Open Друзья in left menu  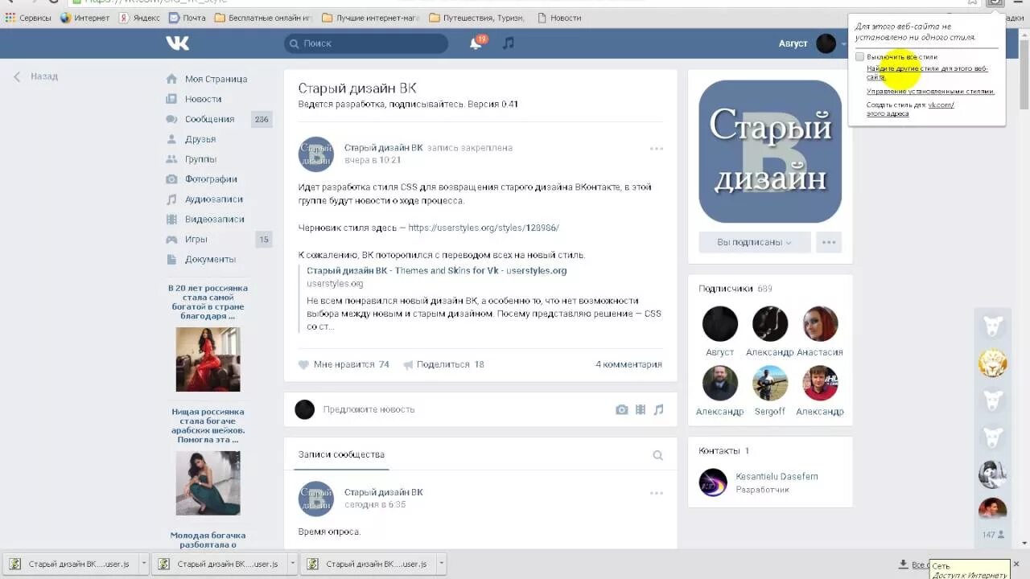pyautogui.click(x=200, y=139)
